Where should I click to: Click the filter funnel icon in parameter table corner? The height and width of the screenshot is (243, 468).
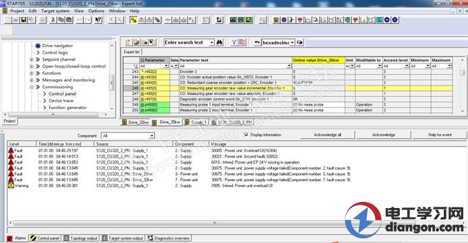135,66
